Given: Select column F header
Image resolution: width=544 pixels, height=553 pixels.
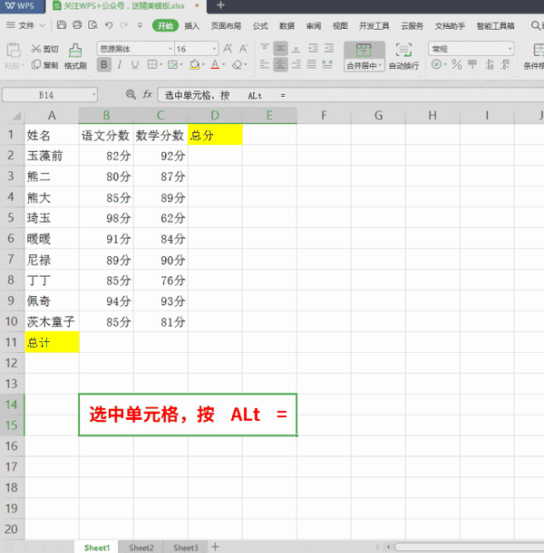Looking at the screenshot, I should point(324,115).
